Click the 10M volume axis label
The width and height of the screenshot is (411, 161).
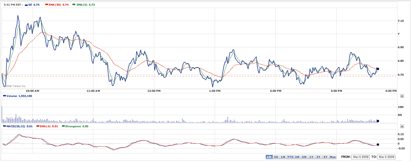(400, 107)
